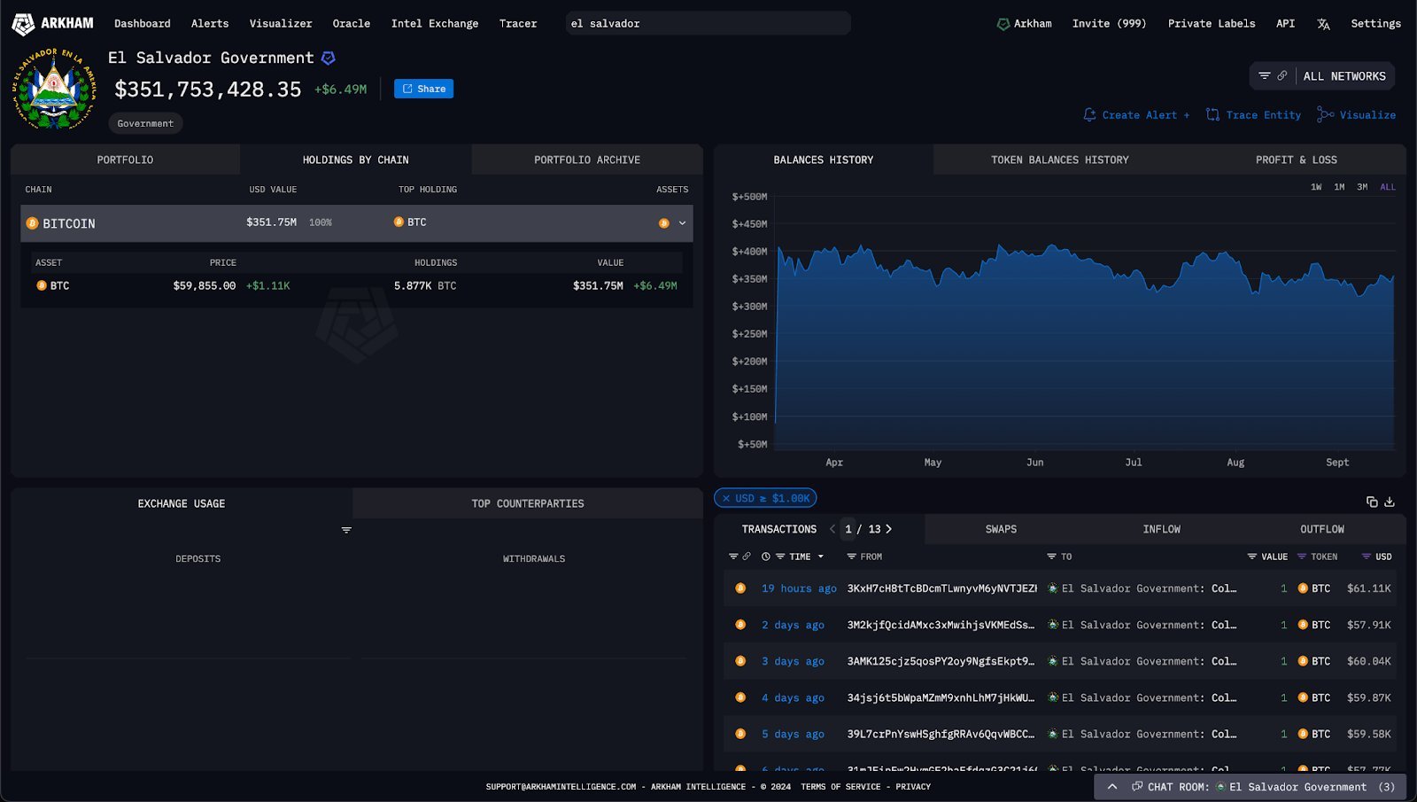Export transactions using the download icon
Image resolution: width=1417 pixels, height=802 pixels.
coord(1389,502)
